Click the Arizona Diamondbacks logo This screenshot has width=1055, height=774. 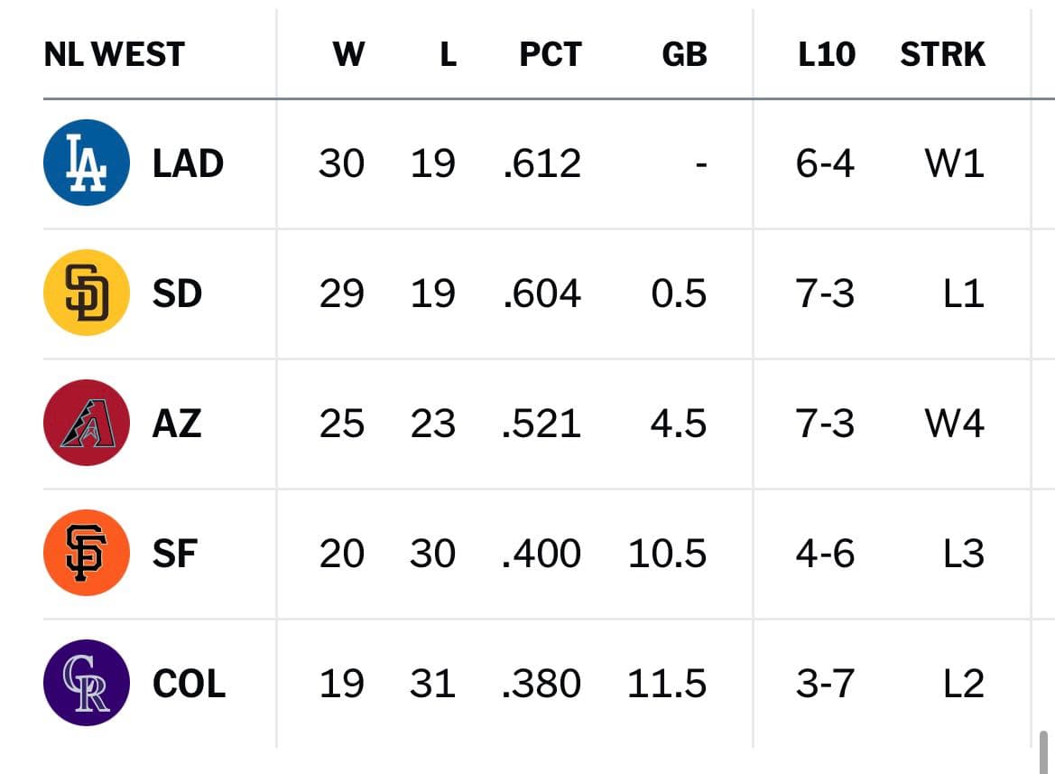[x=86, y=423]
